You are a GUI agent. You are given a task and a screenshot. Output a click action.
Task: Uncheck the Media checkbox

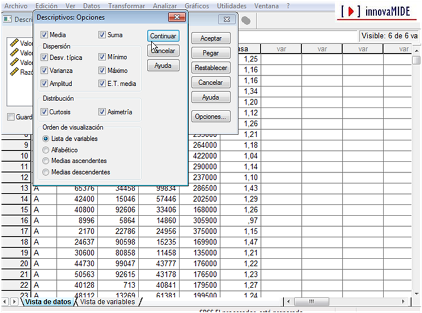[44, 36]
